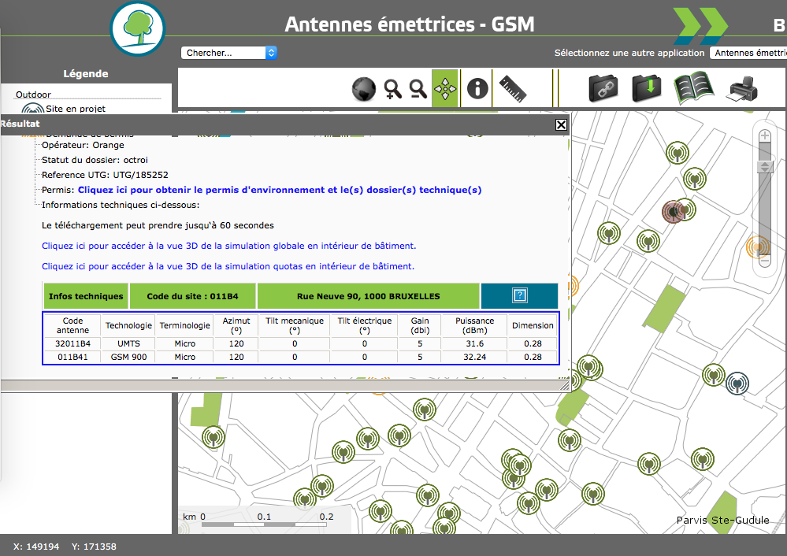Click the red highlighted antenna marker on map
Screen dimensions: 787x556
click(x=672, y=211)
